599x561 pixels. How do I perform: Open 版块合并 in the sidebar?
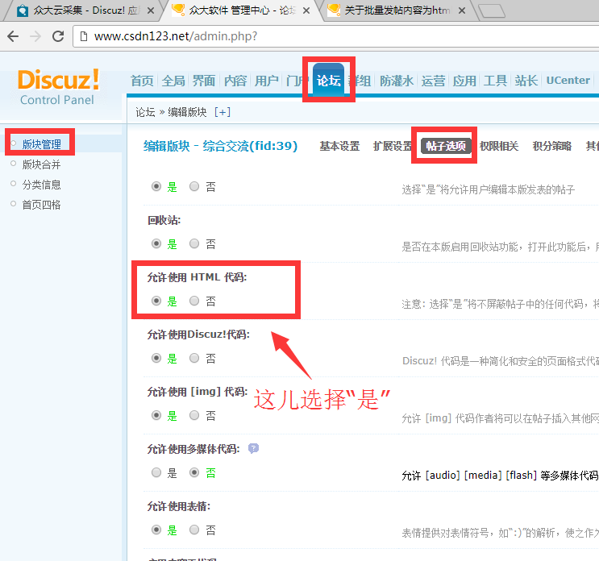(x=42, y=164)
